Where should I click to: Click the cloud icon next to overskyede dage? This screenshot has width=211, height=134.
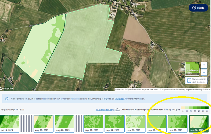click(118, 109)
